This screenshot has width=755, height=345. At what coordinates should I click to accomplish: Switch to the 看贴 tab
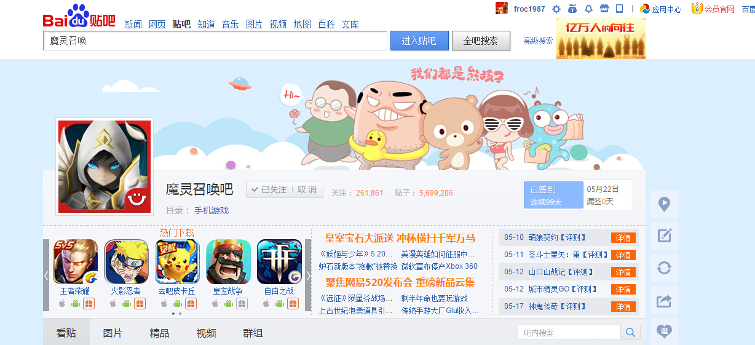66,333
